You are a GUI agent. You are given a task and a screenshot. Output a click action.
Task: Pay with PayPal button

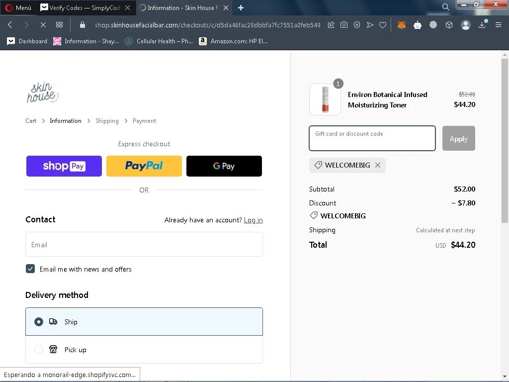pos(144,166)
